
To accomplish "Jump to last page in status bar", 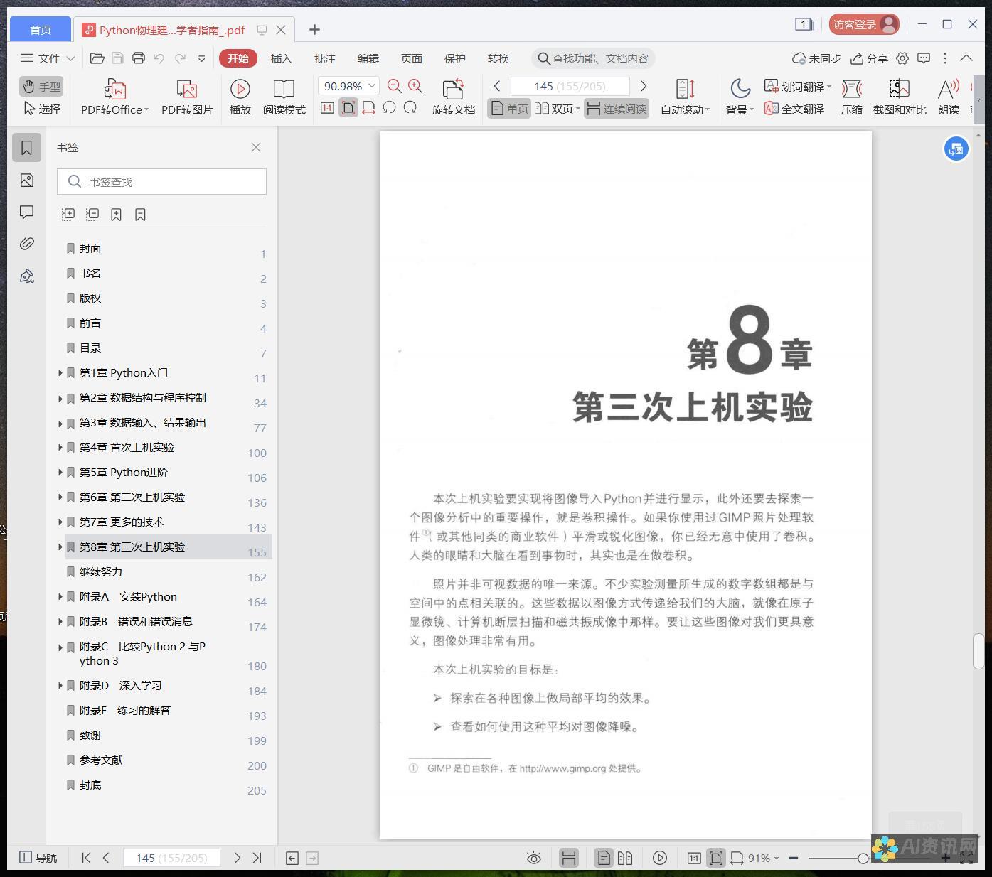I will [257, 858].
